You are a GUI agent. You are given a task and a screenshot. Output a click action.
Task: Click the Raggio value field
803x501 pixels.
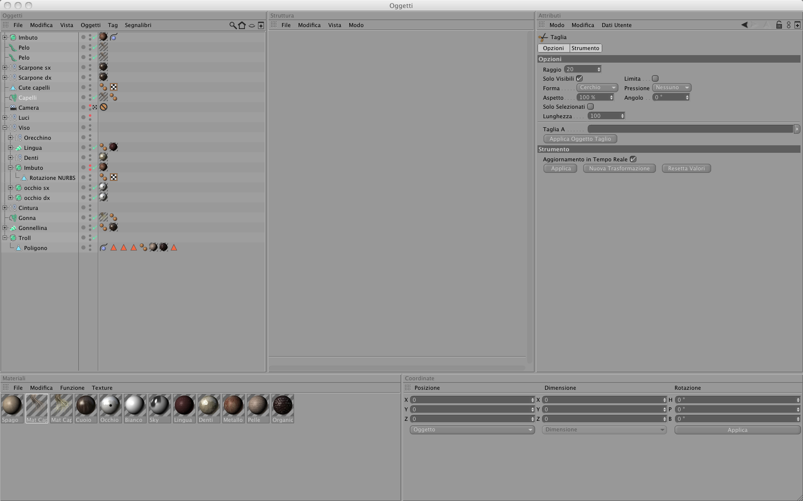coord(583,69)
